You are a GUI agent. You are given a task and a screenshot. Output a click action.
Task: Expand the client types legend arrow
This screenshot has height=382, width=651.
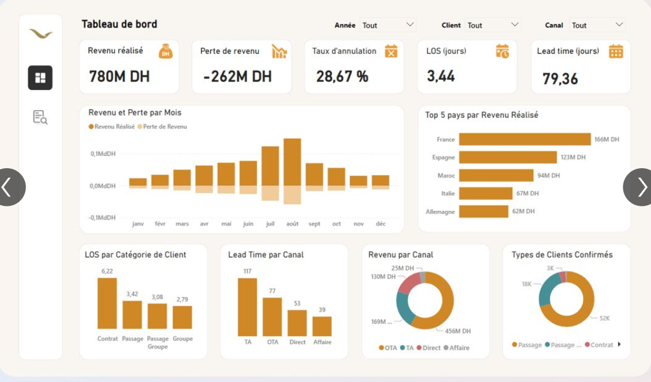(x=619, y=344)
